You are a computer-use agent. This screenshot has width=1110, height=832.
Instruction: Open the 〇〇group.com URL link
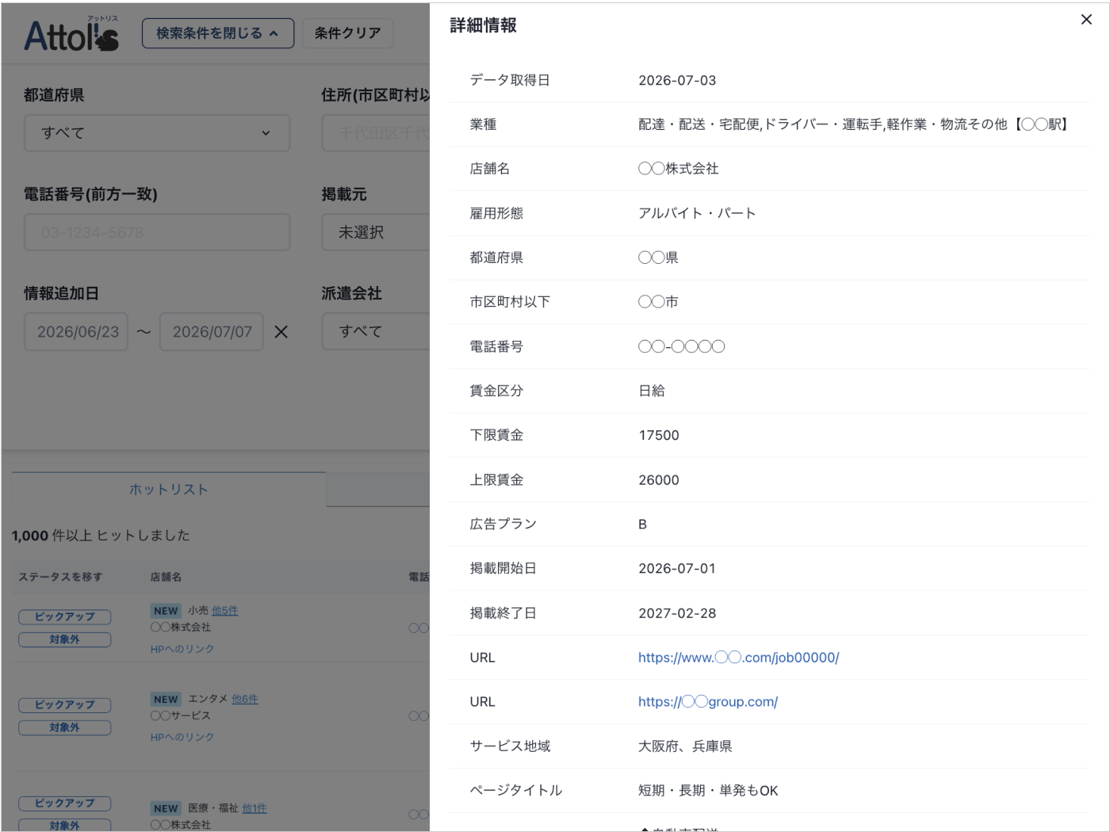tap(708, 702)
